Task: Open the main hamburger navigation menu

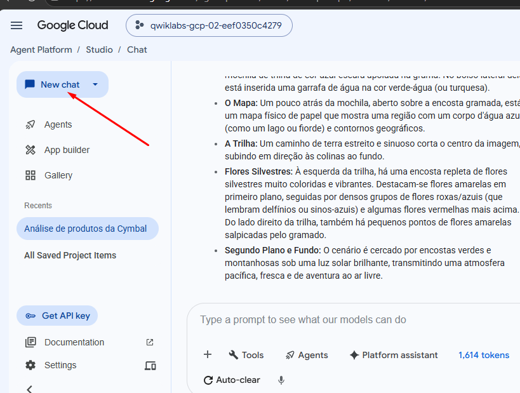Action: tap(17, 25)
